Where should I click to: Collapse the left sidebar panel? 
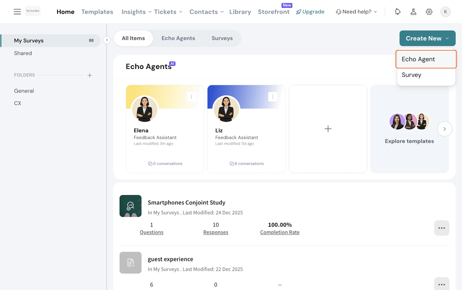click(107, 40)
